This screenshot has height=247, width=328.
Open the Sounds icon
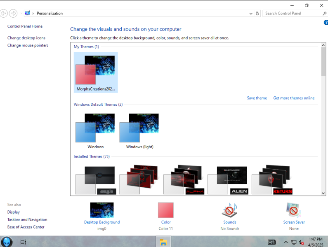(x=230, y=210)
